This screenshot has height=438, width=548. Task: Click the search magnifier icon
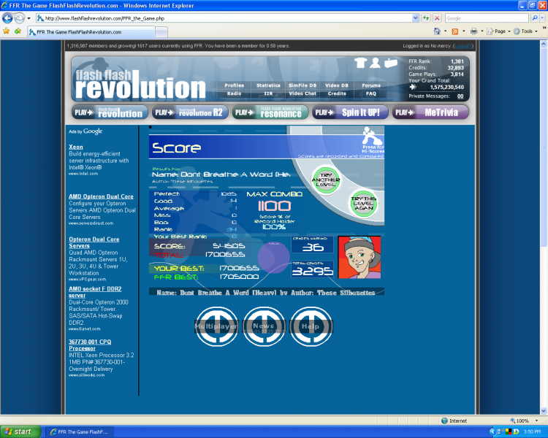(x=534, y=18)
